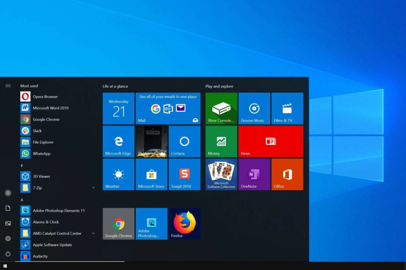Launch the Firefox tile
This screenshot has height=270, width=406.
pos(184,224)
